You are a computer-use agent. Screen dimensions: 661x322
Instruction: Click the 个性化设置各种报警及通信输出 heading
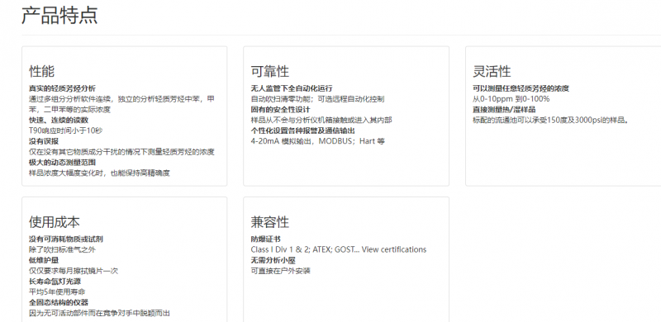(x=302, y=130)
